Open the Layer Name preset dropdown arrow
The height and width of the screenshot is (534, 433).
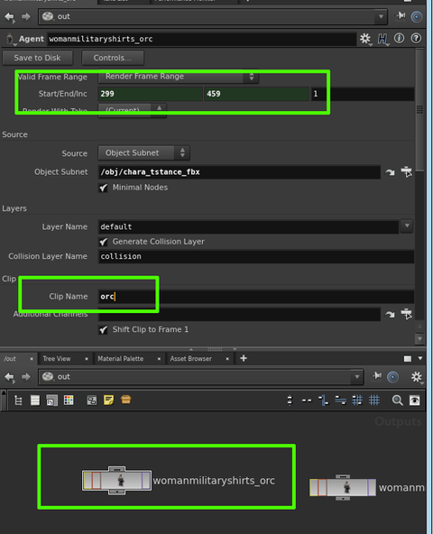(x=407, y=226)
